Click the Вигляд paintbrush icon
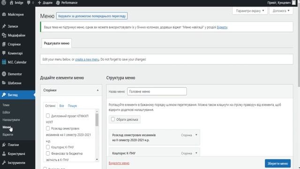The width and height of the screenshot is (300, 169). (4, 95)
